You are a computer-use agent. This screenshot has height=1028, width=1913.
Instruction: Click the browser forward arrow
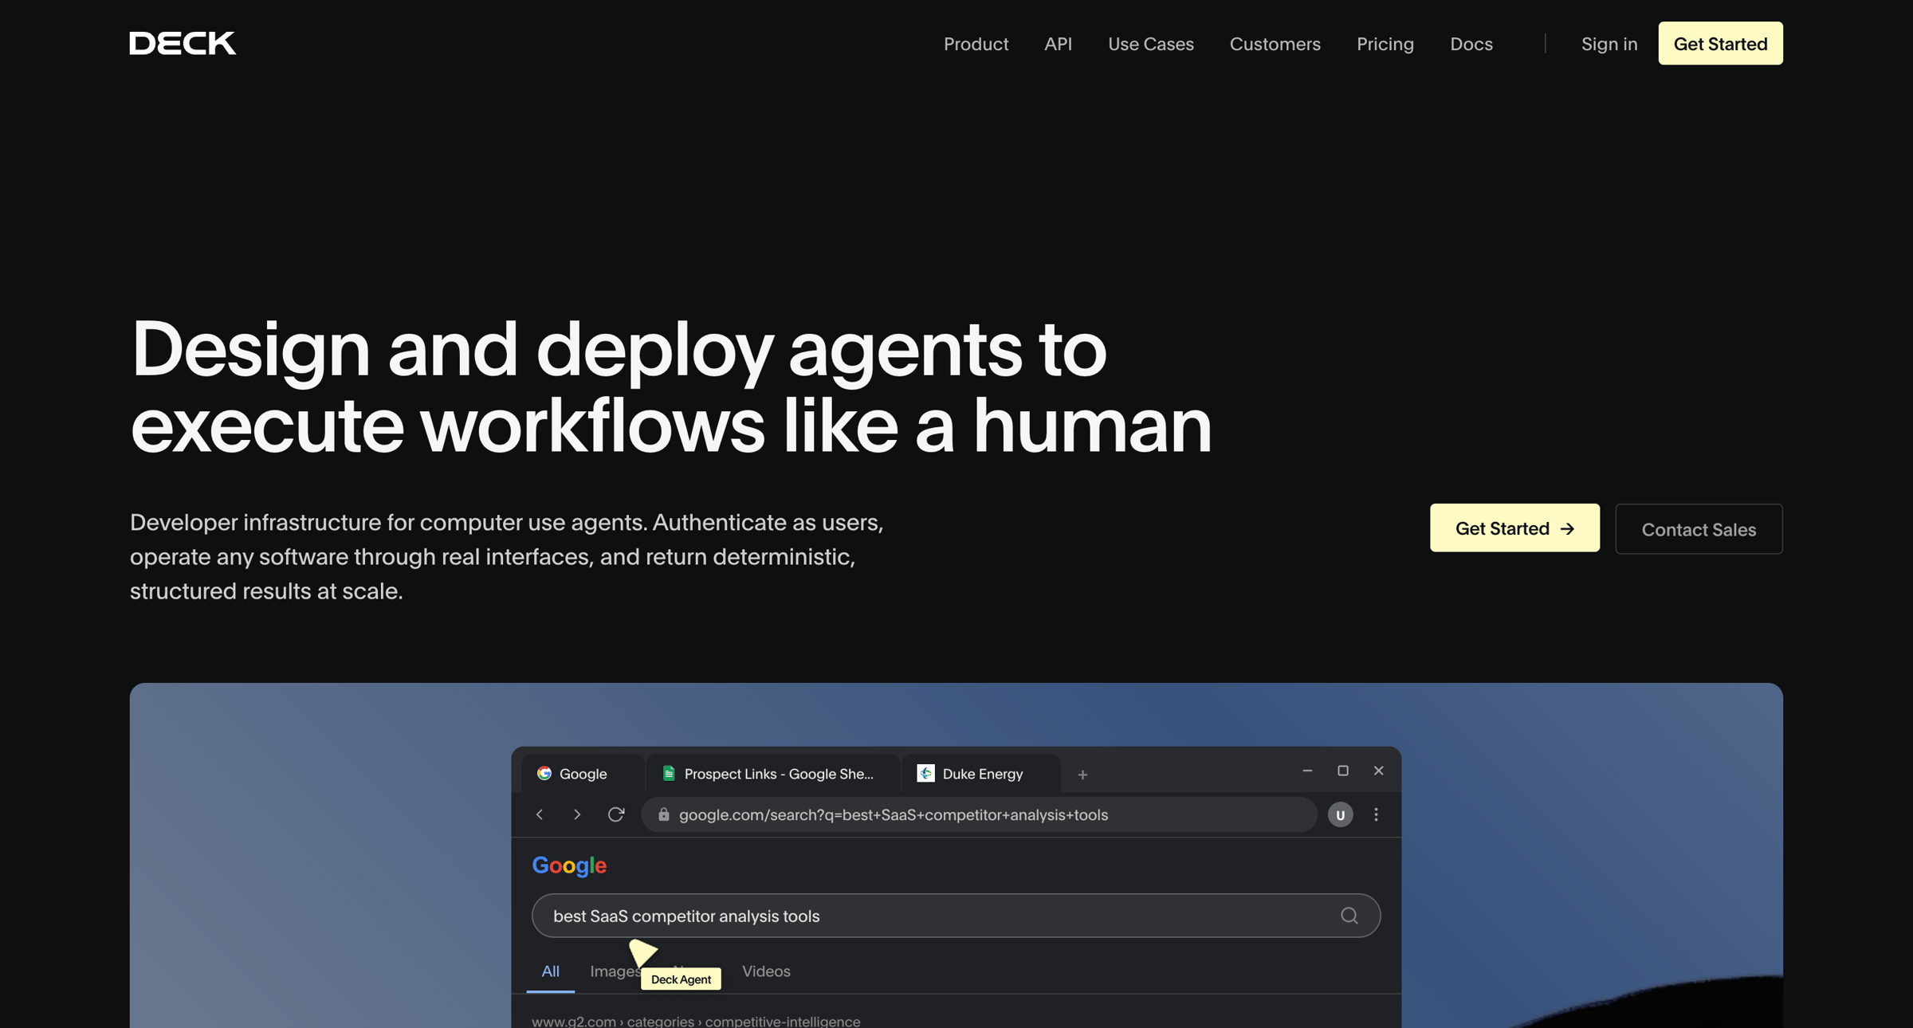577,814
